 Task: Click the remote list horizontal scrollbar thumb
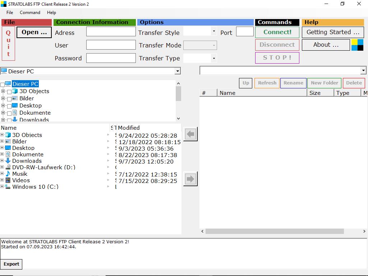(x=275, y=231)
